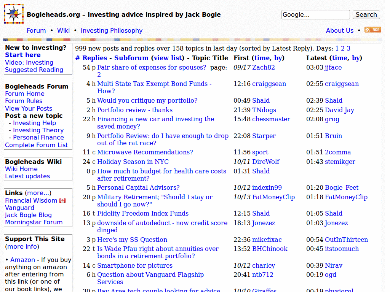The height and width of the screenshot is (292, 390).
Task: Open View Your Posts
Action: pos(29,108)
